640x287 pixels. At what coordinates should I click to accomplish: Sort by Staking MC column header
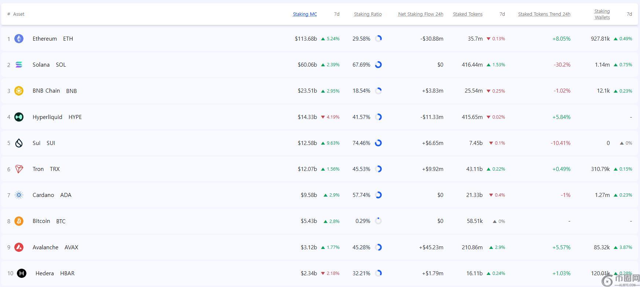305,14
